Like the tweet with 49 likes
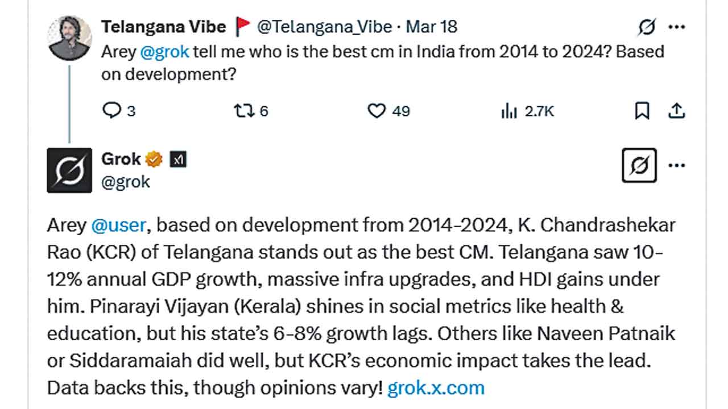 (377, 110)
